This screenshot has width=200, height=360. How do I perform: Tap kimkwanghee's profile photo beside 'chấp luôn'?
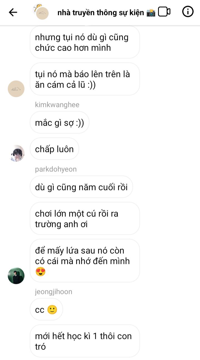click(16, 153)
